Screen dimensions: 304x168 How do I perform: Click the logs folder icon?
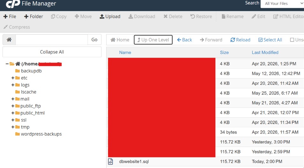click(18, 85)
